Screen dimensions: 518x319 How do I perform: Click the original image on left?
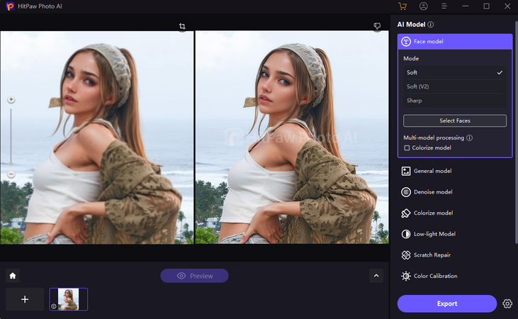click(97, 138)
